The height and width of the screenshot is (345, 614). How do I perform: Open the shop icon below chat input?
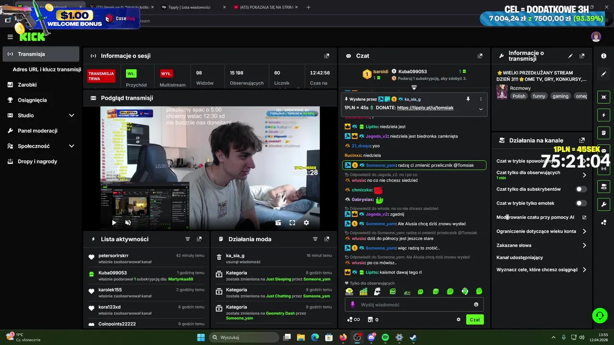coord(370,320)
